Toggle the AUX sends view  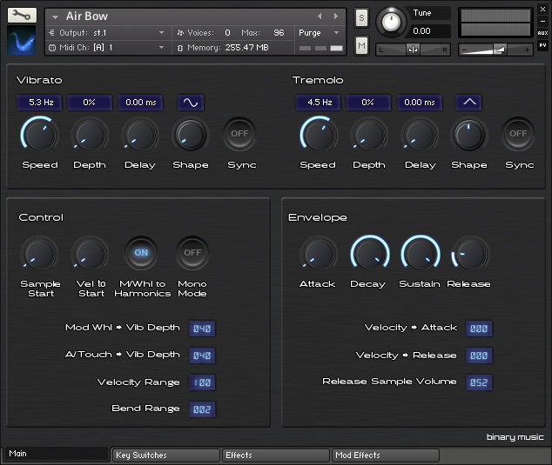[x=542, y=33]
